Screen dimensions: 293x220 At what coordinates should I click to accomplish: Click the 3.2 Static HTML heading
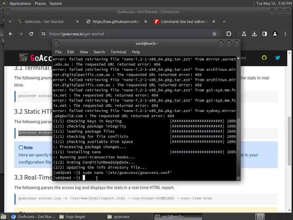(33, 111)
